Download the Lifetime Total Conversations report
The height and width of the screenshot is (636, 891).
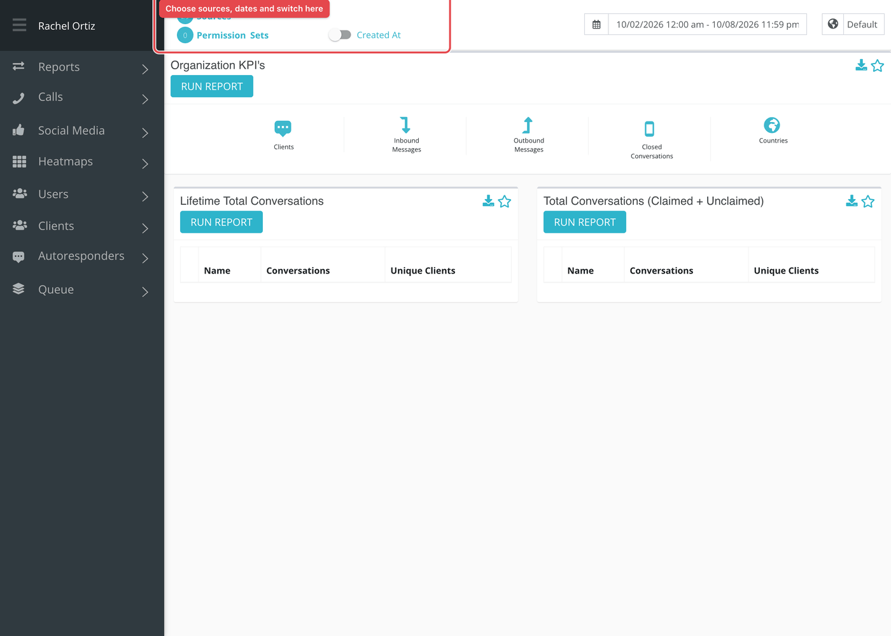[x=488, y=201]
